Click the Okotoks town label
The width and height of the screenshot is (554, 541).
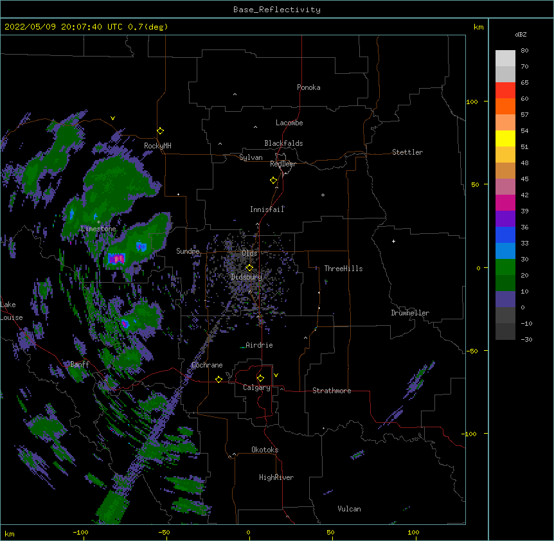click(x=265, y=450)
